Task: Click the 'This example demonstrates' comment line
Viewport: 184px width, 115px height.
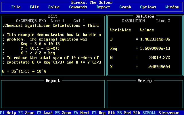Action: click(x=52, y=34)
